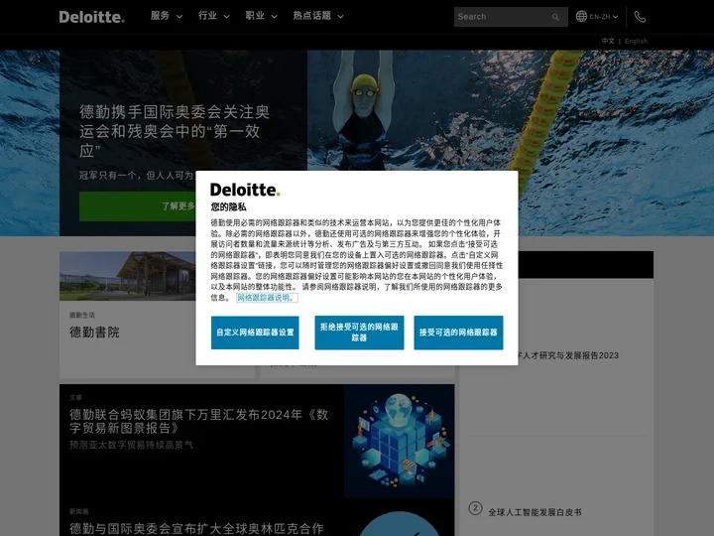Open the 热点话题 navigation menu
This screenshot has height=536, width=714.
coord(312,16)
